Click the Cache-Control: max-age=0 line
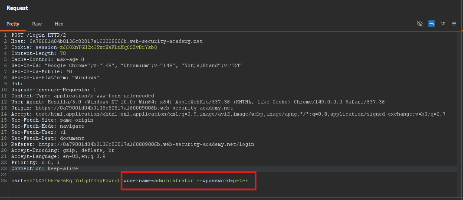Viewport: 463px width, 200px height. click(48, 59)
